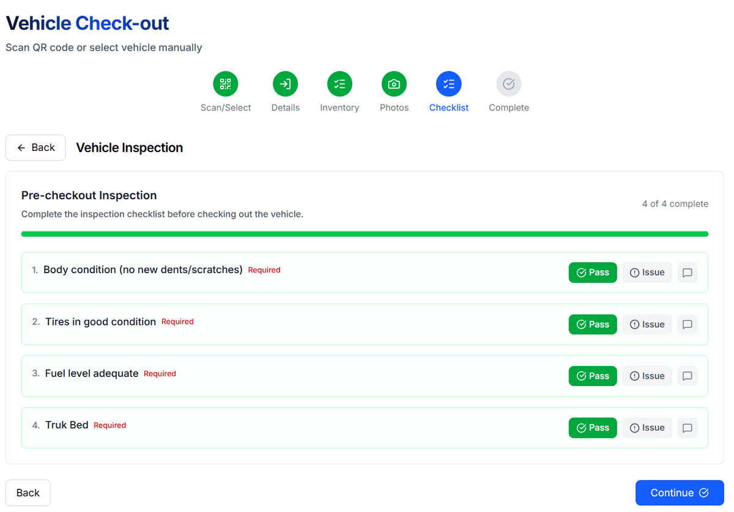
Task: Click the green inspection progress bar
Action: coord(365,233)
